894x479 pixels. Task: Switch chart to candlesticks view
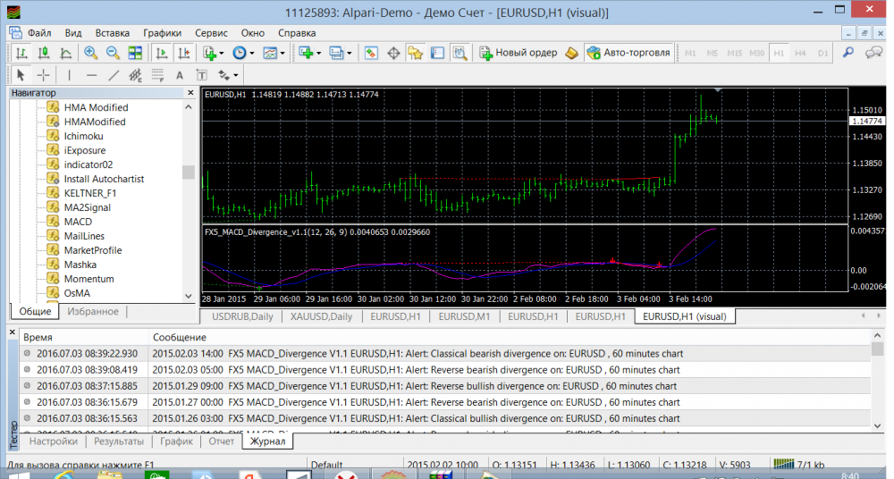[x=41, y=53]
